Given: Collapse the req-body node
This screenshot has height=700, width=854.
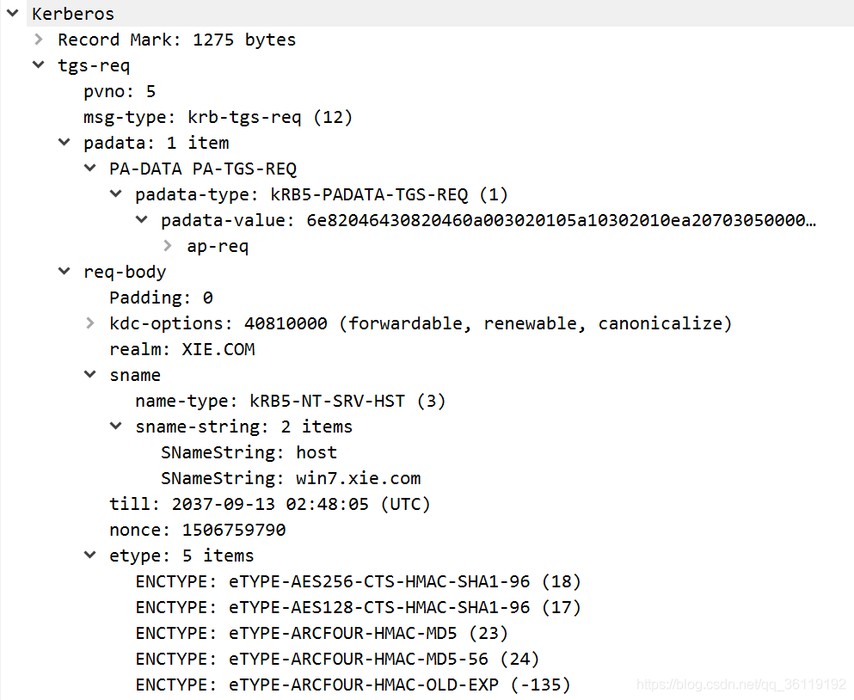Looking at the screenshot, I should (x=65, y=271).
